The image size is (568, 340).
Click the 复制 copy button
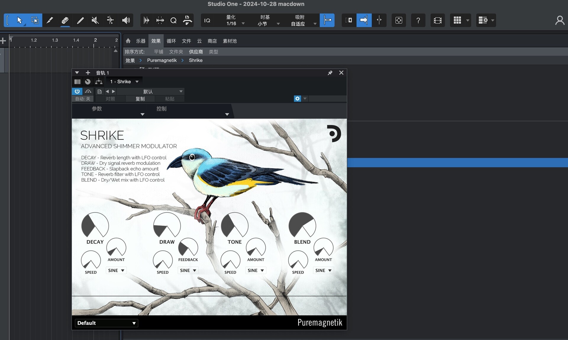[x=140, y=99]
